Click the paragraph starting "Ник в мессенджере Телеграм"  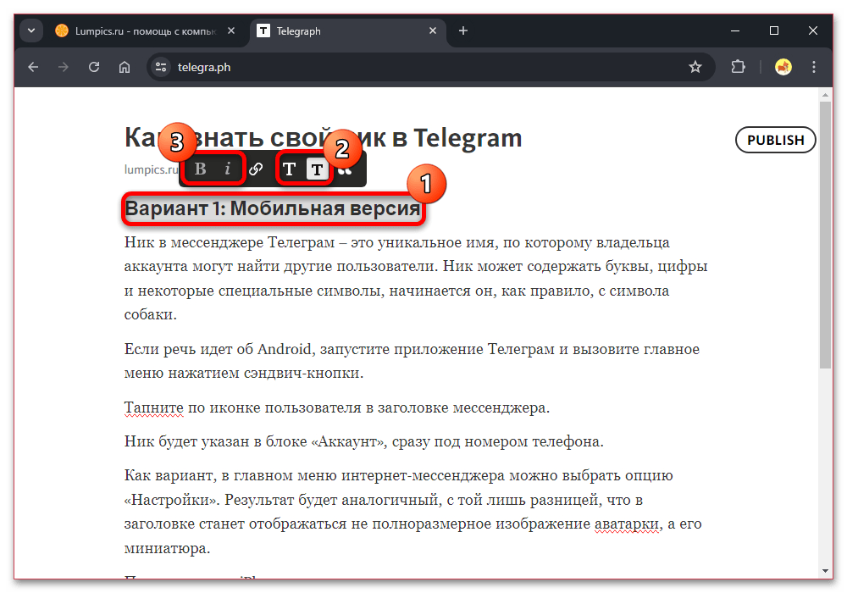[416, 278]
